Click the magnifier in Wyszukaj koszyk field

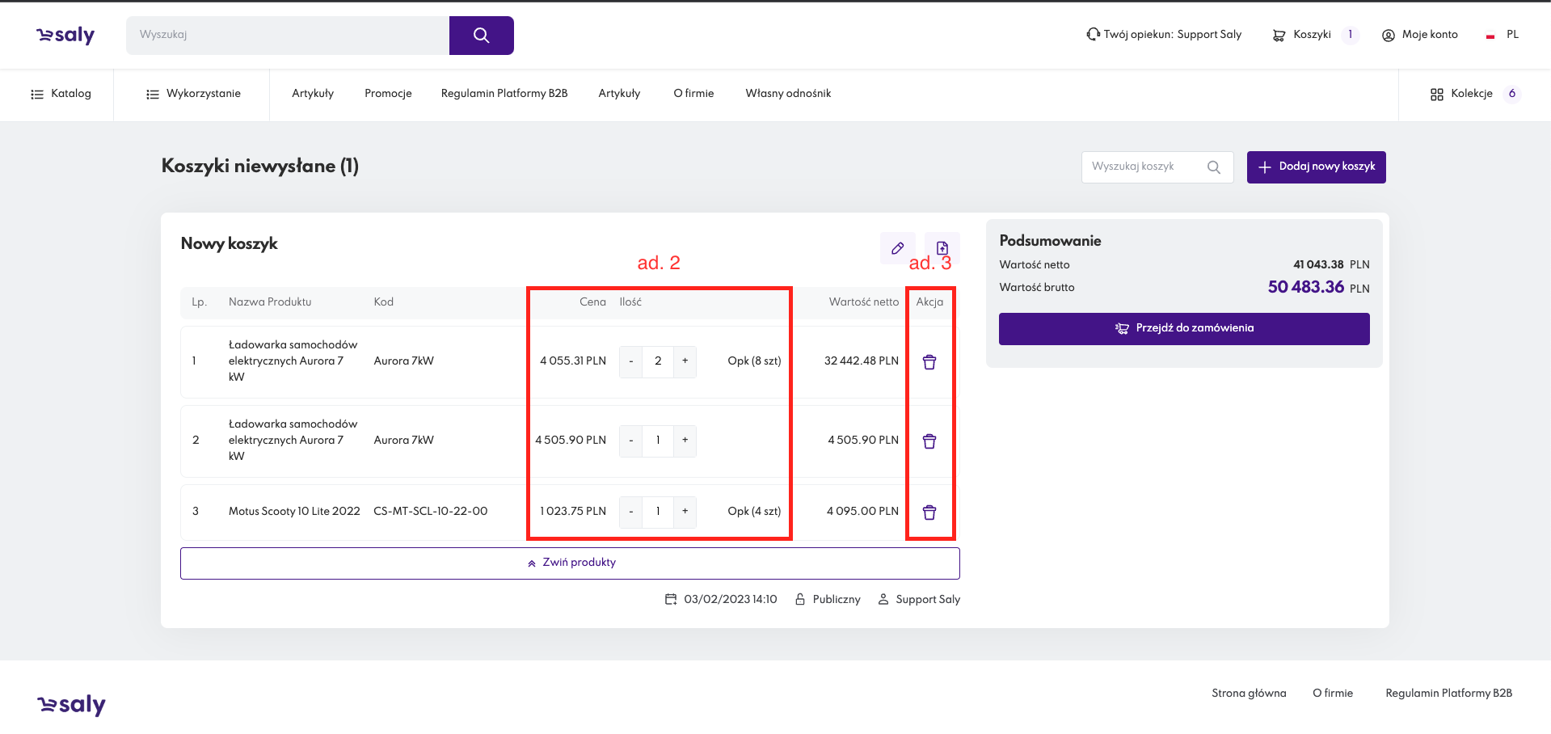(x=1213, y=167)
